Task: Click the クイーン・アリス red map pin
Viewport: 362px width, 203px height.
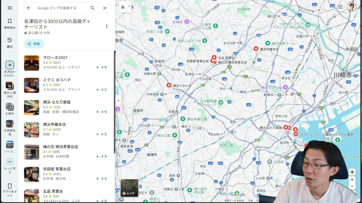Action: pyautogui.click(x=296, y=134)
